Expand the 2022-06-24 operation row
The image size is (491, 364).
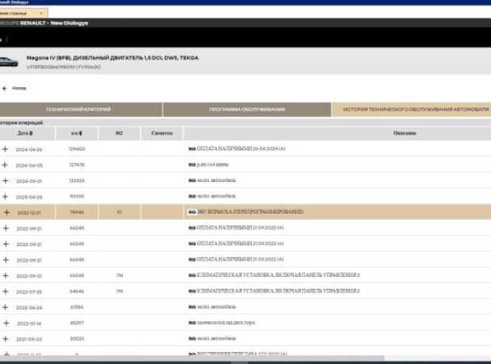[6, 307]
